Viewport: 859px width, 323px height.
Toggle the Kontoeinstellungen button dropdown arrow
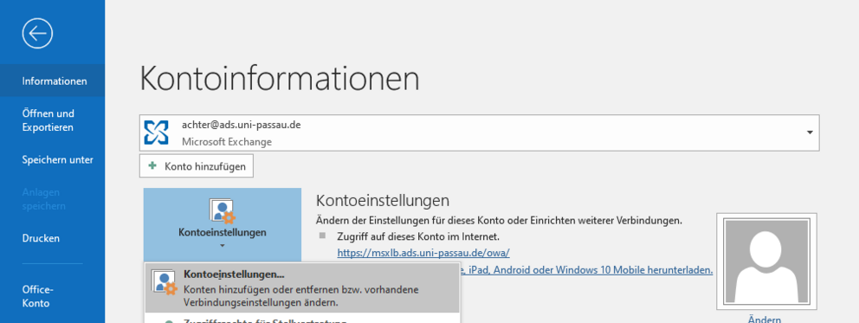pyautogui.click(x=223, y=246)
